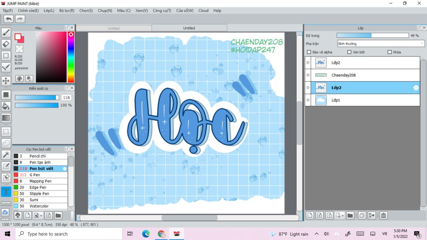This screenshot has height=240, width=427.
Task: Open settings gear of Pen bút viết brush
Action: (65, 169)
